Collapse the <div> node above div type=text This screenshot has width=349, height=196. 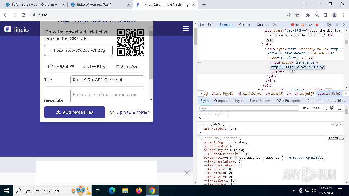tap(262, 44)
